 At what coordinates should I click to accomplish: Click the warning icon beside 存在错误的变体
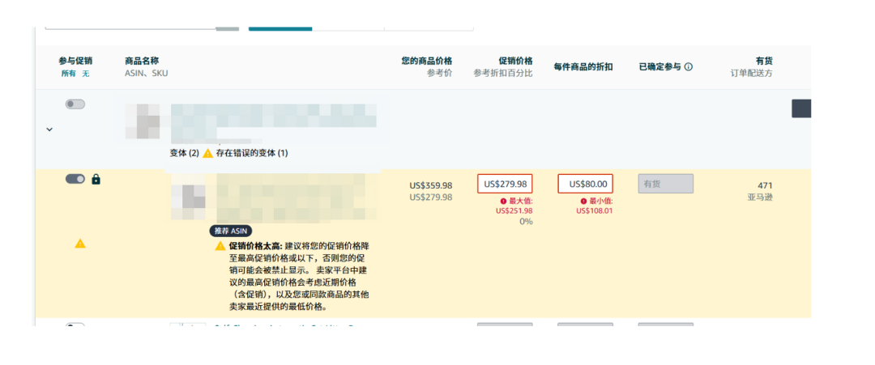point(208,153)
